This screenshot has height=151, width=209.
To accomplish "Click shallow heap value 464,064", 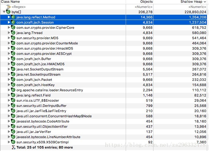I will pos(199,43).
